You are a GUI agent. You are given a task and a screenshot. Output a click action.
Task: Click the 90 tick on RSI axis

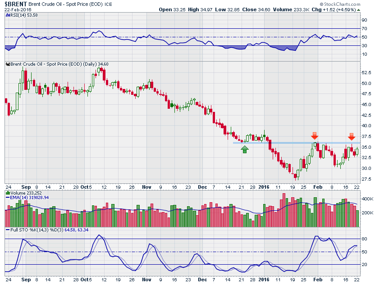click(x=364, y=20)
